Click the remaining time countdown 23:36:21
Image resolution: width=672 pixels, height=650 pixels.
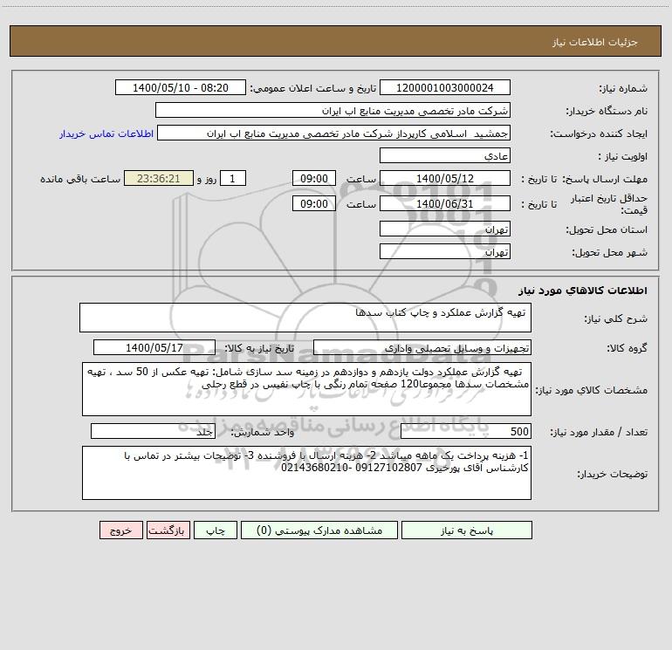(x=159, y=178)
